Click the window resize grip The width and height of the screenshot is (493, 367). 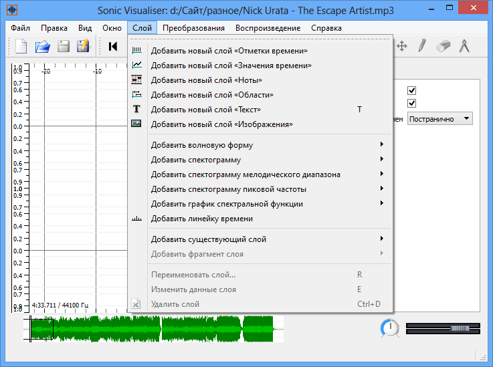coord(483,358)
